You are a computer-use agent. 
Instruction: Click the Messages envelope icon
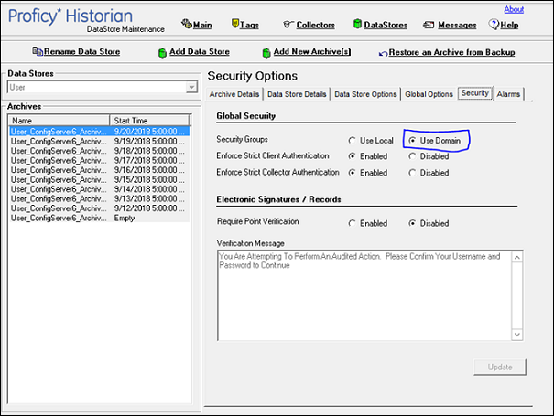(429, 25)
